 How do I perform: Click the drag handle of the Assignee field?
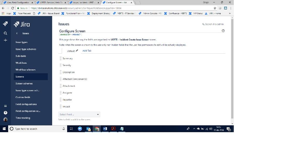60,93
